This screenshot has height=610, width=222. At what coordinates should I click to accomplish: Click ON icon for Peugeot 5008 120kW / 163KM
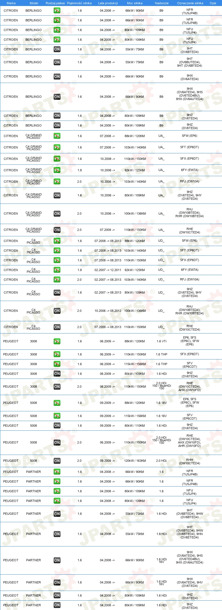point(57,461)
